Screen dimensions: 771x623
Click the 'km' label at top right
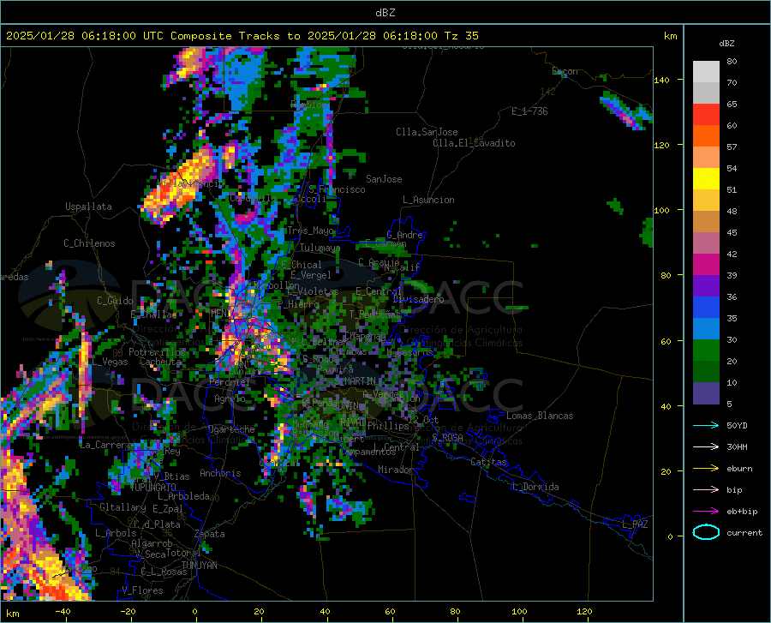[670, 36]
